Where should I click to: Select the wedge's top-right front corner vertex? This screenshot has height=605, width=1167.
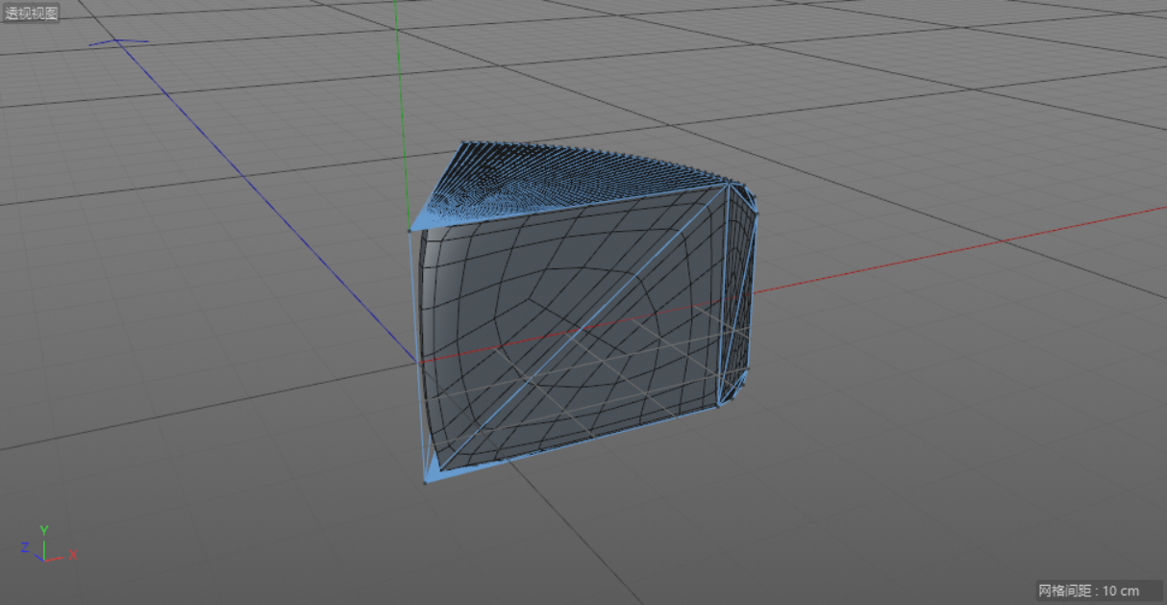pyautogui.click(x=727, y=185)
